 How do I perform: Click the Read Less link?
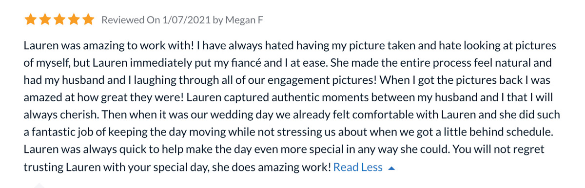(358, 167)
